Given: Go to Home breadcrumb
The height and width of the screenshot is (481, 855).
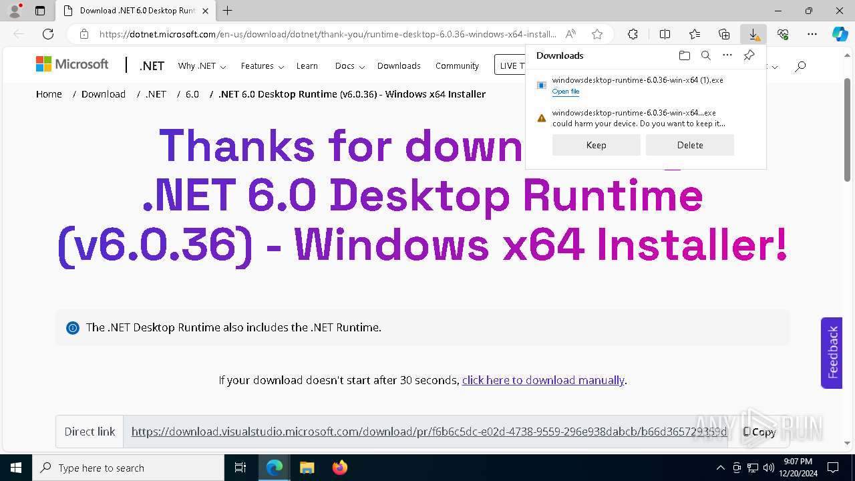Looking at the screenshot, I should click(x=49, y=94).
